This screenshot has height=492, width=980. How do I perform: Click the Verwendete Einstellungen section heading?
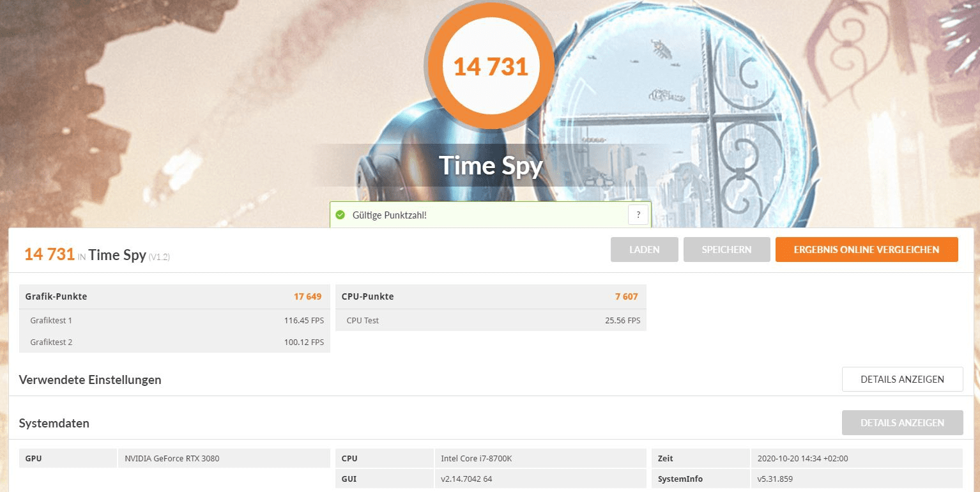(x=90, y=380)
